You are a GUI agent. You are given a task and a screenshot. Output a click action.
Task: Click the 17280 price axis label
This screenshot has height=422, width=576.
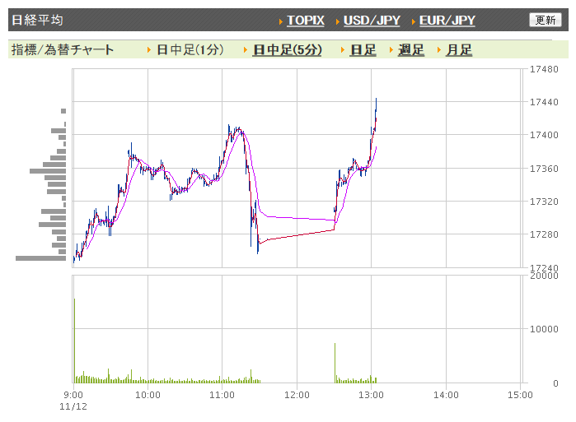point(544,234)
